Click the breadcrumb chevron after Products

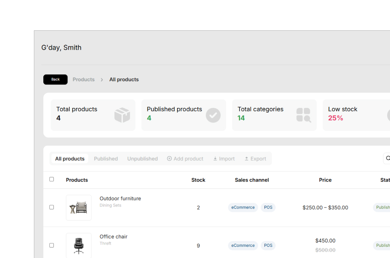[x=102, y=80]
